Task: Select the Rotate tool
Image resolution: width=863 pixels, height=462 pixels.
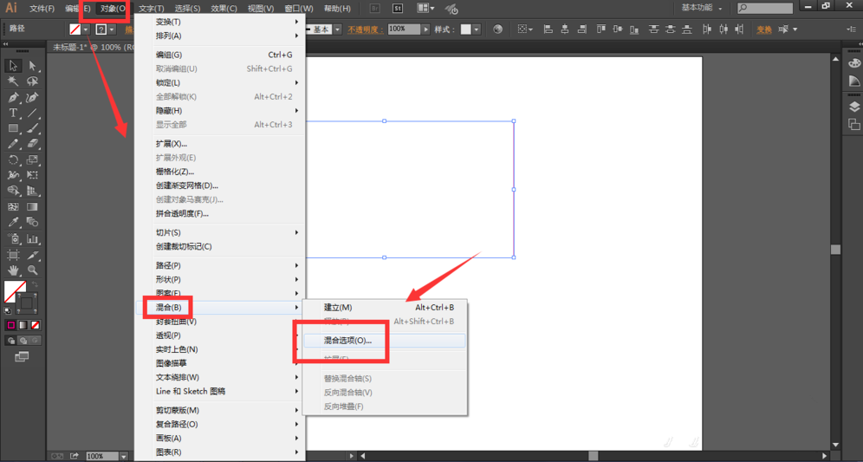Action: coord(13,160)
